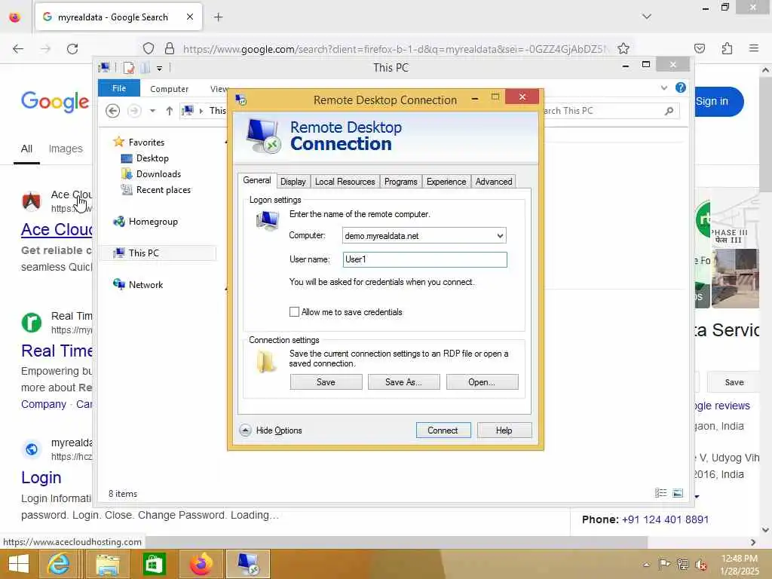Open recent locations dropdown in explorer
Viewport: 772px width, 579px height.
click(x=152, y=111)
